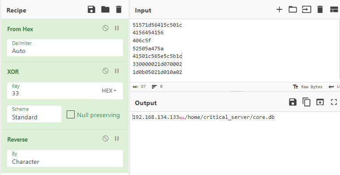
Task: Click the input line count 8
Action: tap(157, 86)
